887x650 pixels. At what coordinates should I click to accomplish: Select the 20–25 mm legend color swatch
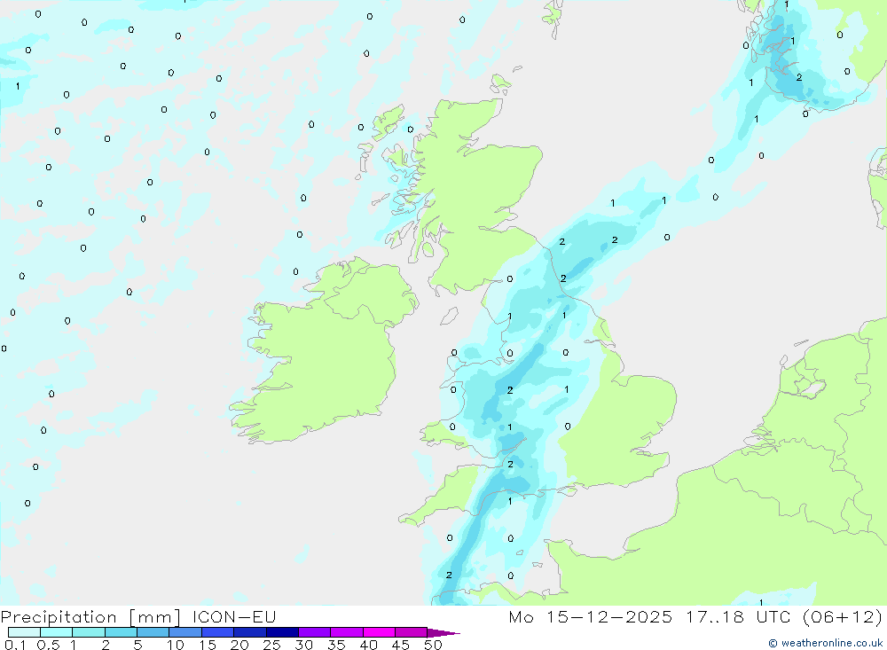coord(250,632)
